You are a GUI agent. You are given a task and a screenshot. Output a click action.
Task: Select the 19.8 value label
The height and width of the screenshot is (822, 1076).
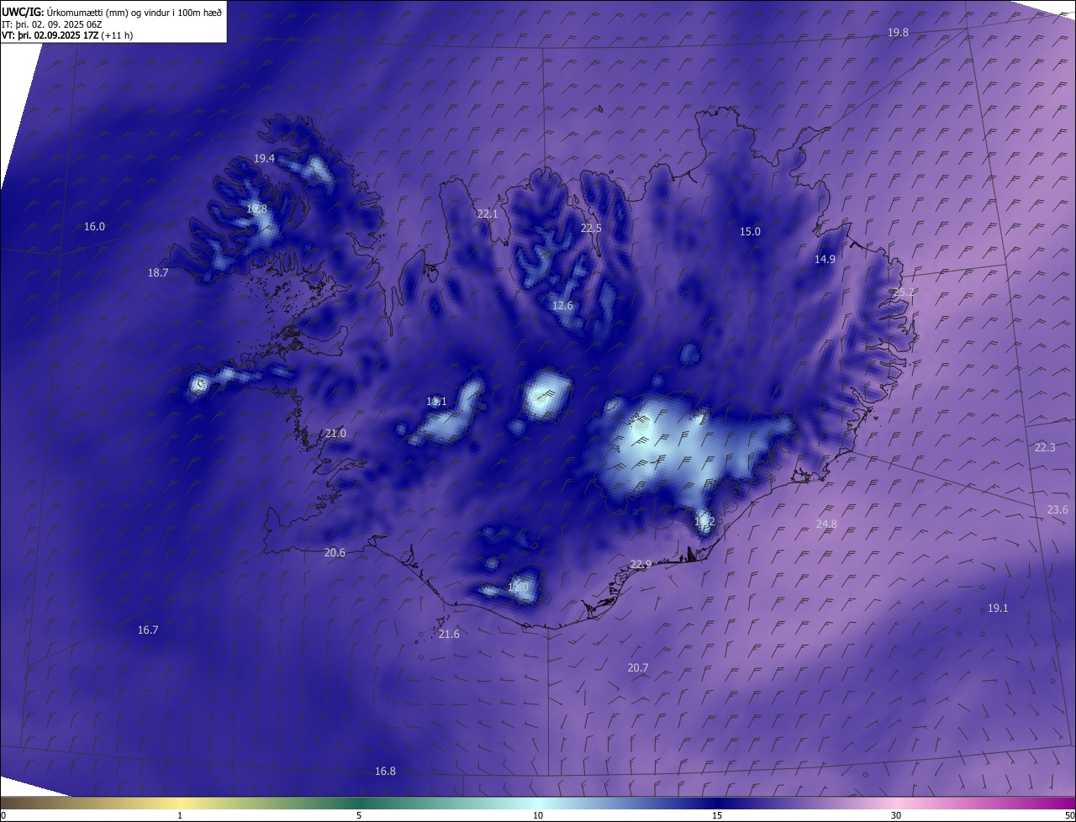coord(898,32)
